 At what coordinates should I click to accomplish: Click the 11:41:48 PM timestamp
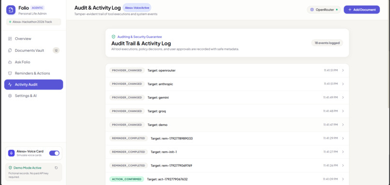click(330, 111)
